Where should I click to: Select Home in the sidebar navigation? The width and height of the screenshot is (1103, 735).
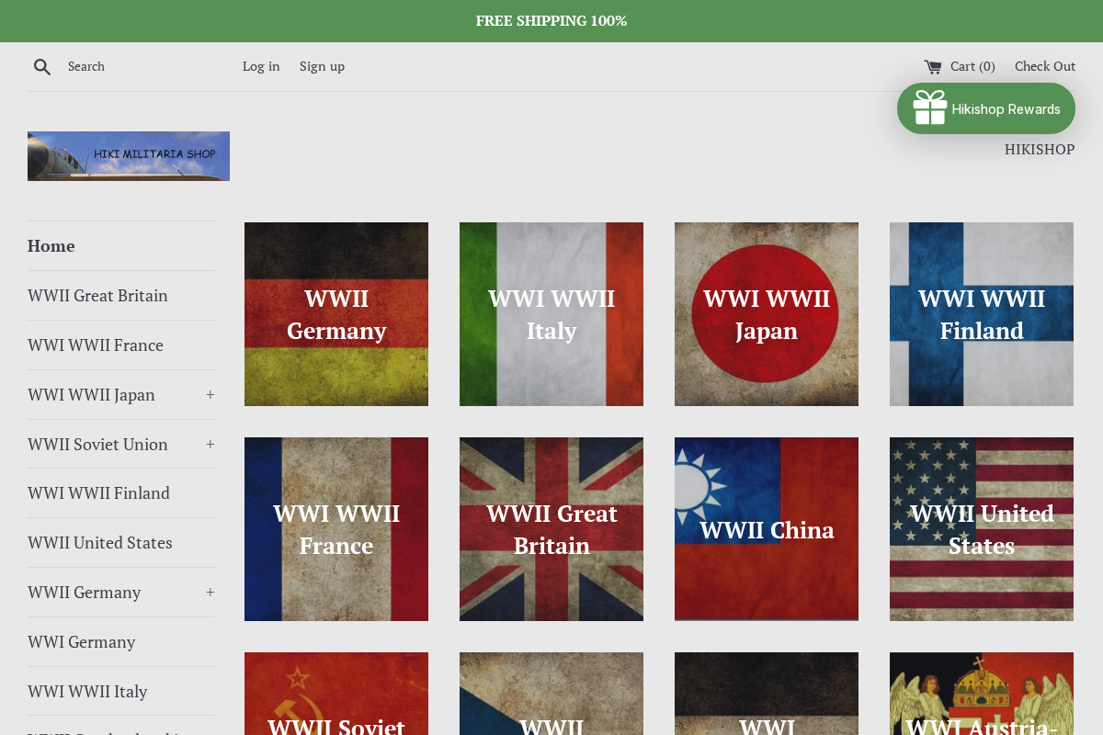(51, 245)
